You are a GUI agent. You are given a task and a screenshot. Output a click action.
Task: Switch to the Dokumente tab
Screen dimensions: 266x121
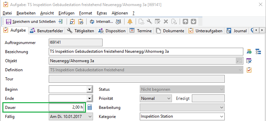pos(170,31)
